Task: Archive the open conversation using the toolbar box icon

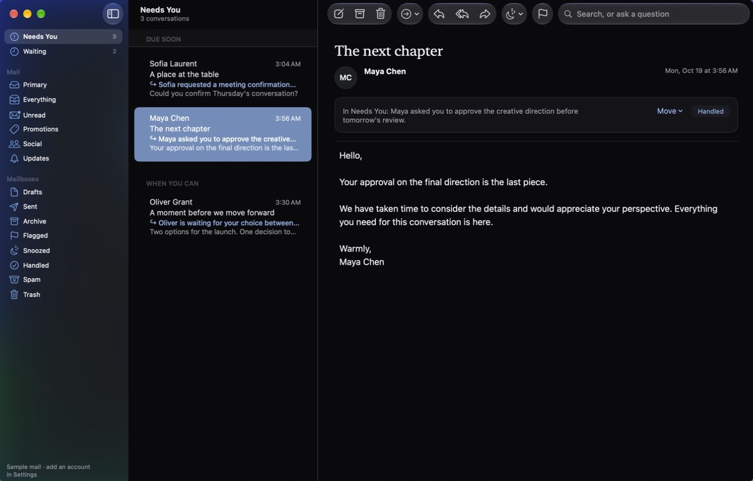Action: 360,14
